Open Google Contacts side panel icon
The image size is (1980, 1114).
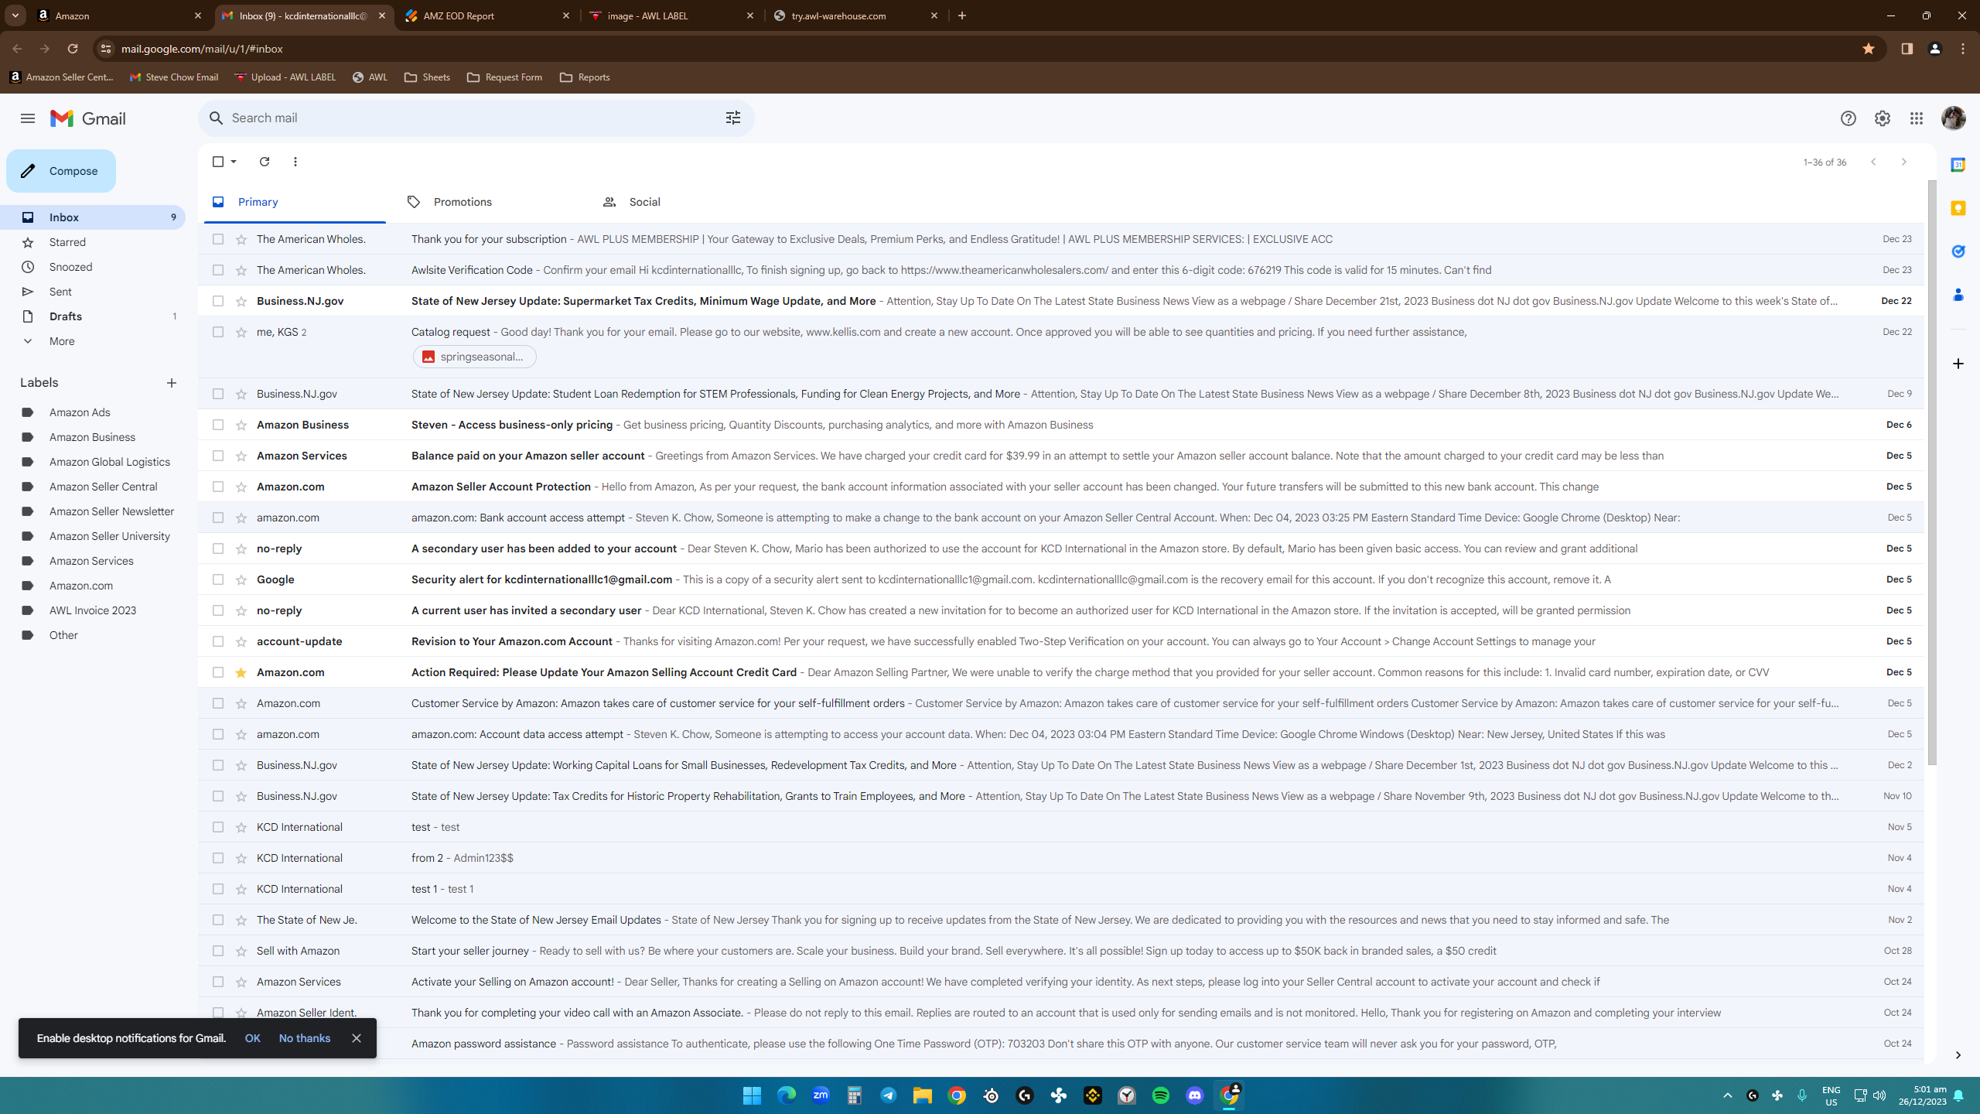click(x=1958, y=295)
